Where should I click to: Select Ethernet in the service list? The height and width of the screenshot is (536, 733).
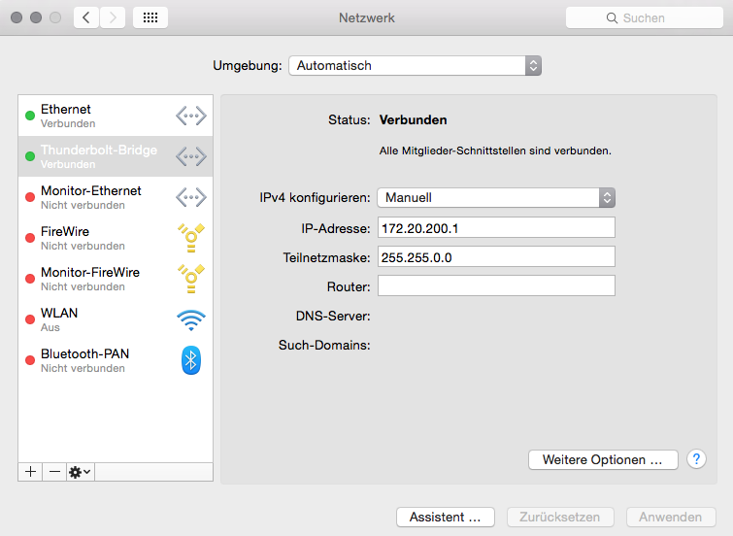point(97,116)
